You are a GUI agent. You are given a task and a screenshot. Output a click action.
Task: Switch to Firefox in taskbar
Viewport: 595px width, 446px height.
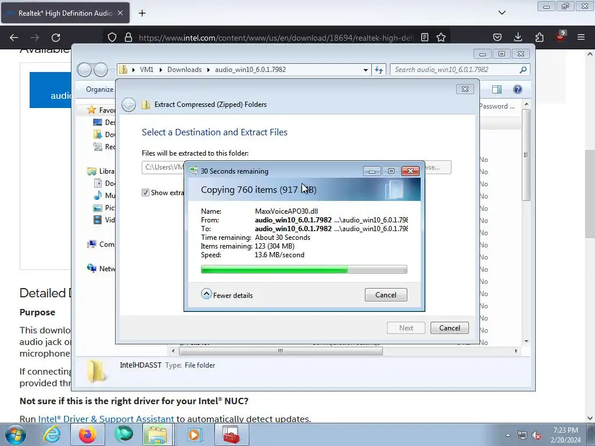[88, 434]
